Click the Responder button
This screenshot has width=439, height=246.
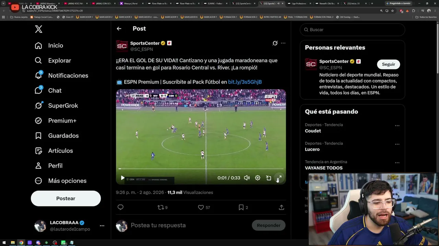(x=269, y=225)
